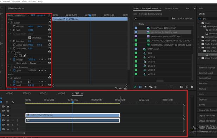Viewport: 217px width, 138px height.
Task: Click the timeline playhead at 00:00:10:00
Action: (x=73, y=102)
